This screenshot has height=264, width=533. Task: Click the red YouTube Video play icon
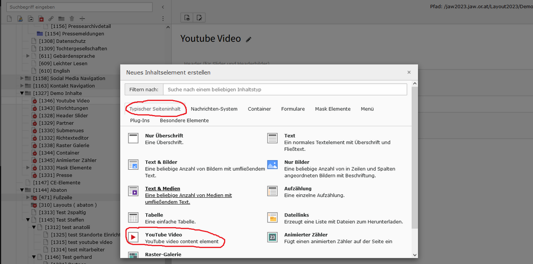pyautogui.click(x=133, y=237)
